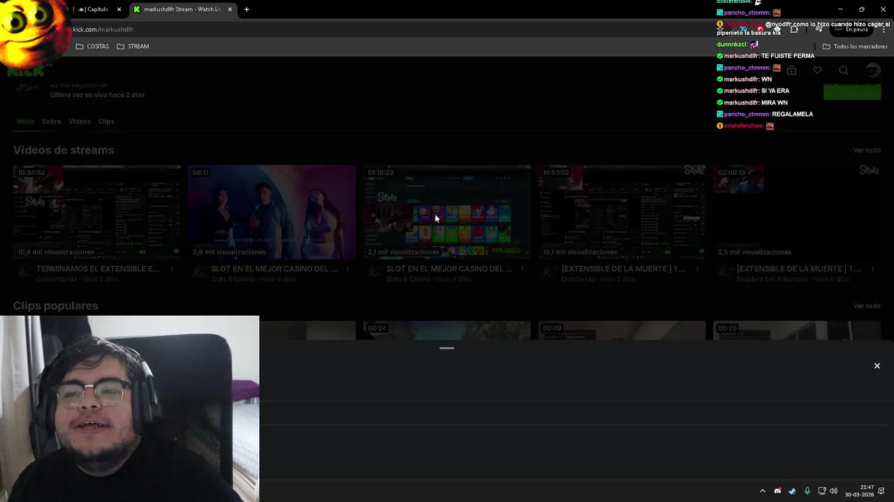Open network settings from system tray
Viewport: 894px width, 502px height.
822,491
